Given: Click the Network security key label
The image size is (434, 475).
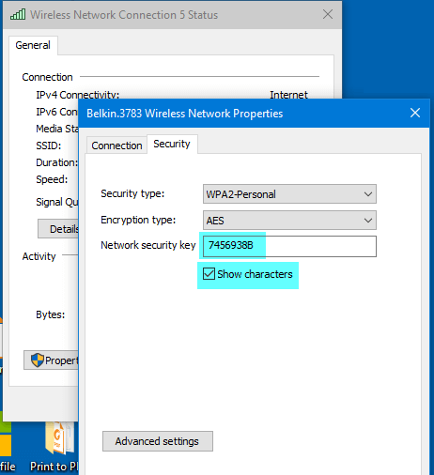Looking at the screenshot, I should [148, 245].
